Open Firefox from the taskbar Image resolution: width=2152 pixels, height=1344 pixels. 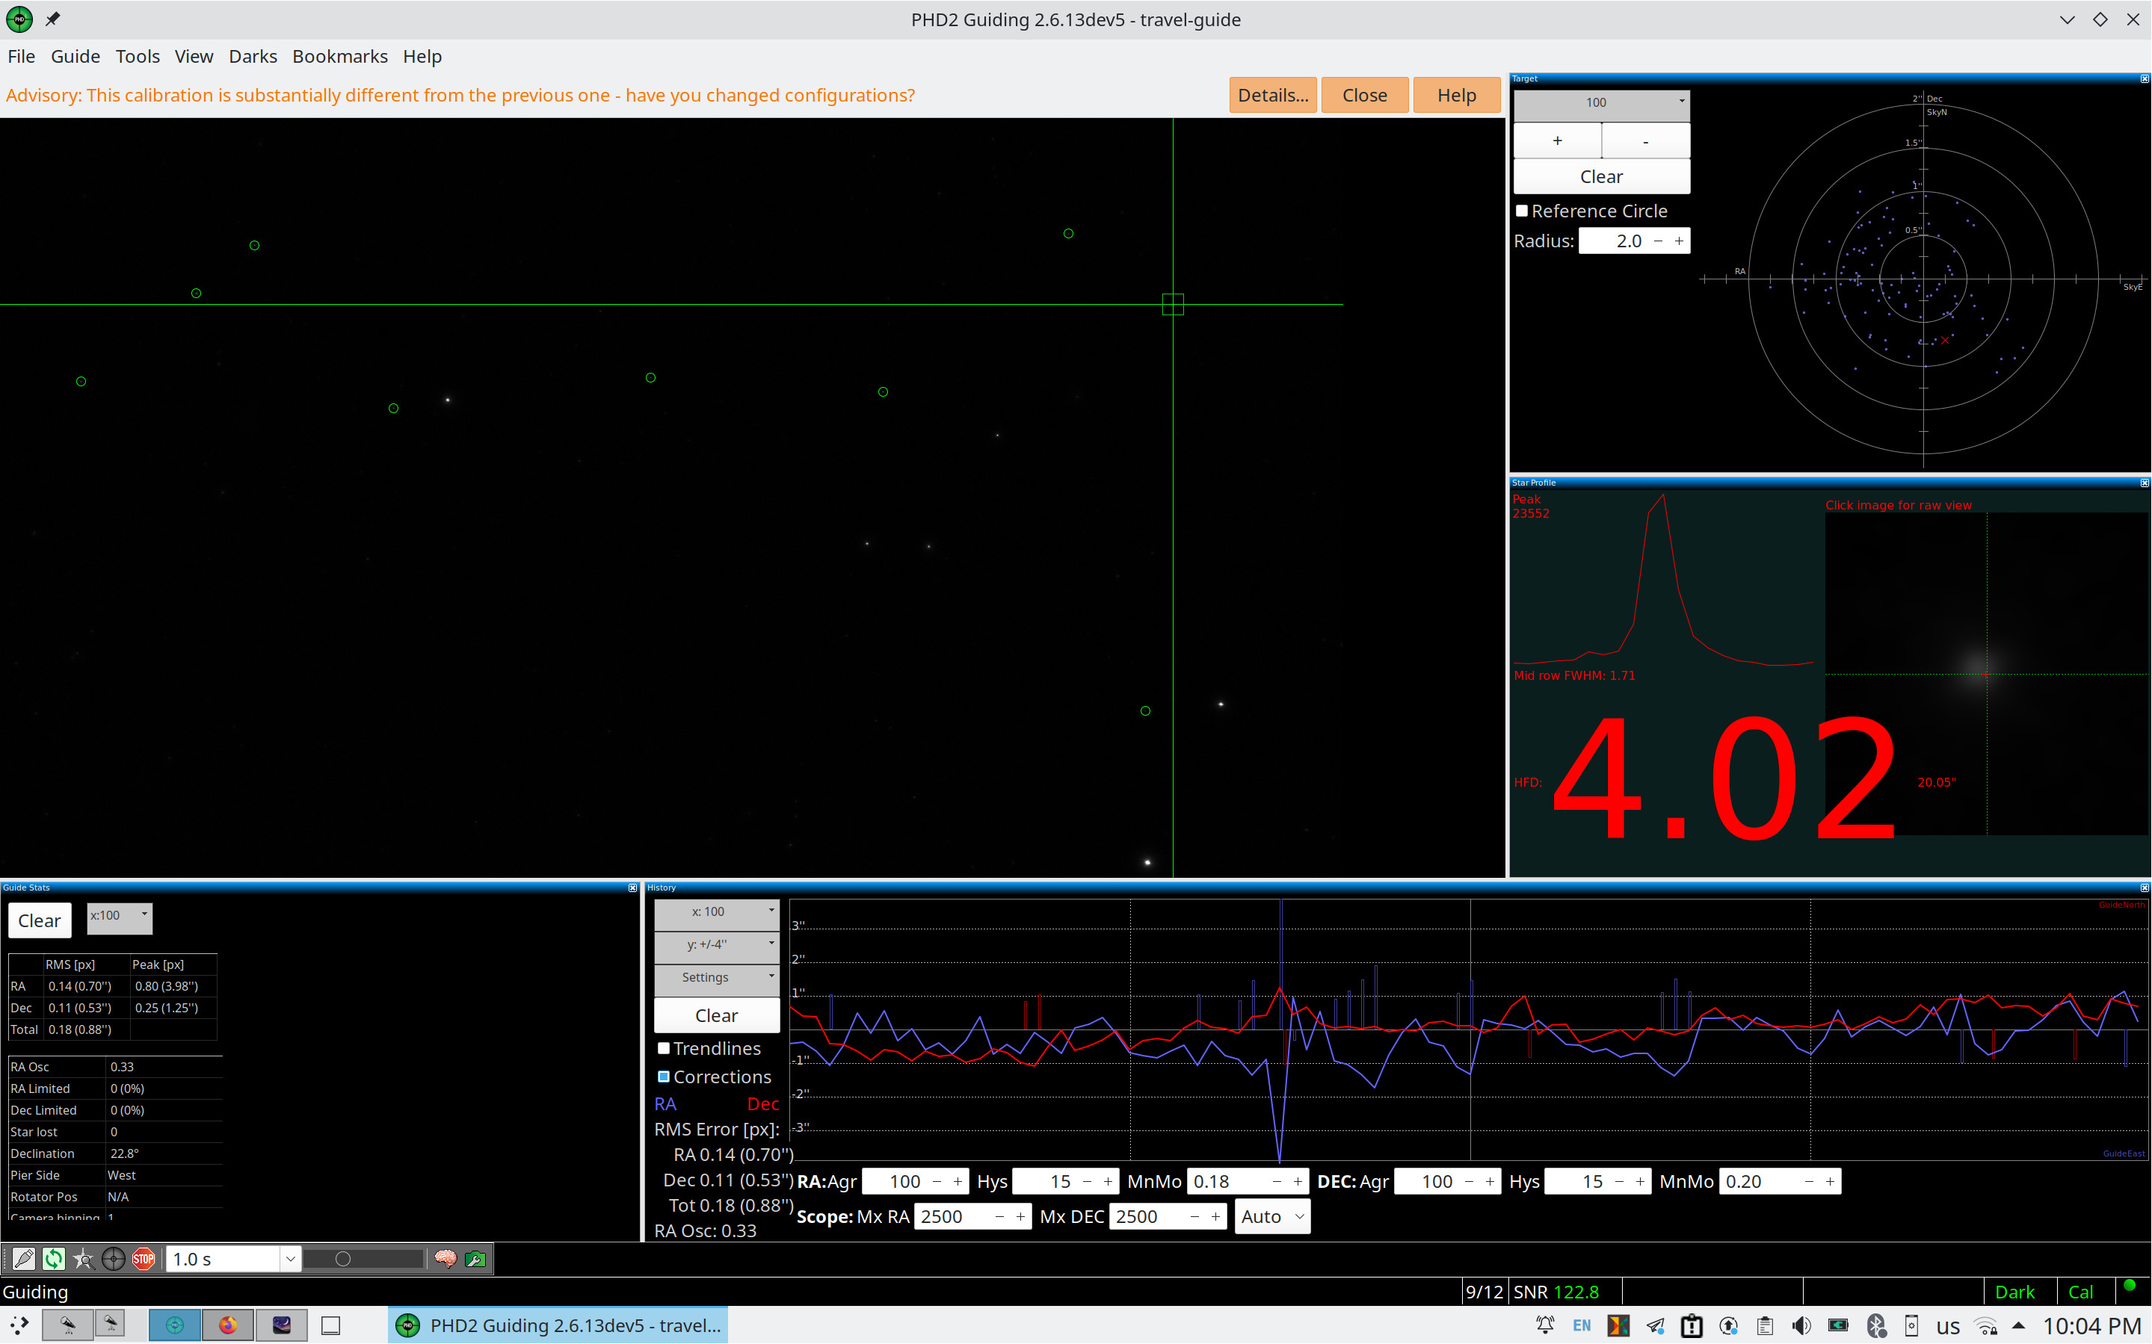pos(228,1325)
